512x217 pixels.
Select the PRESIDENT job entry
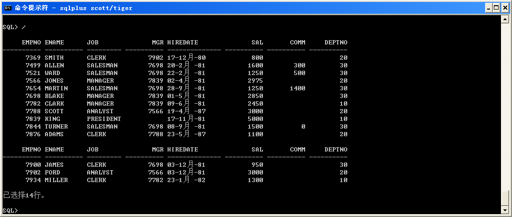click(x=104, y=119)
